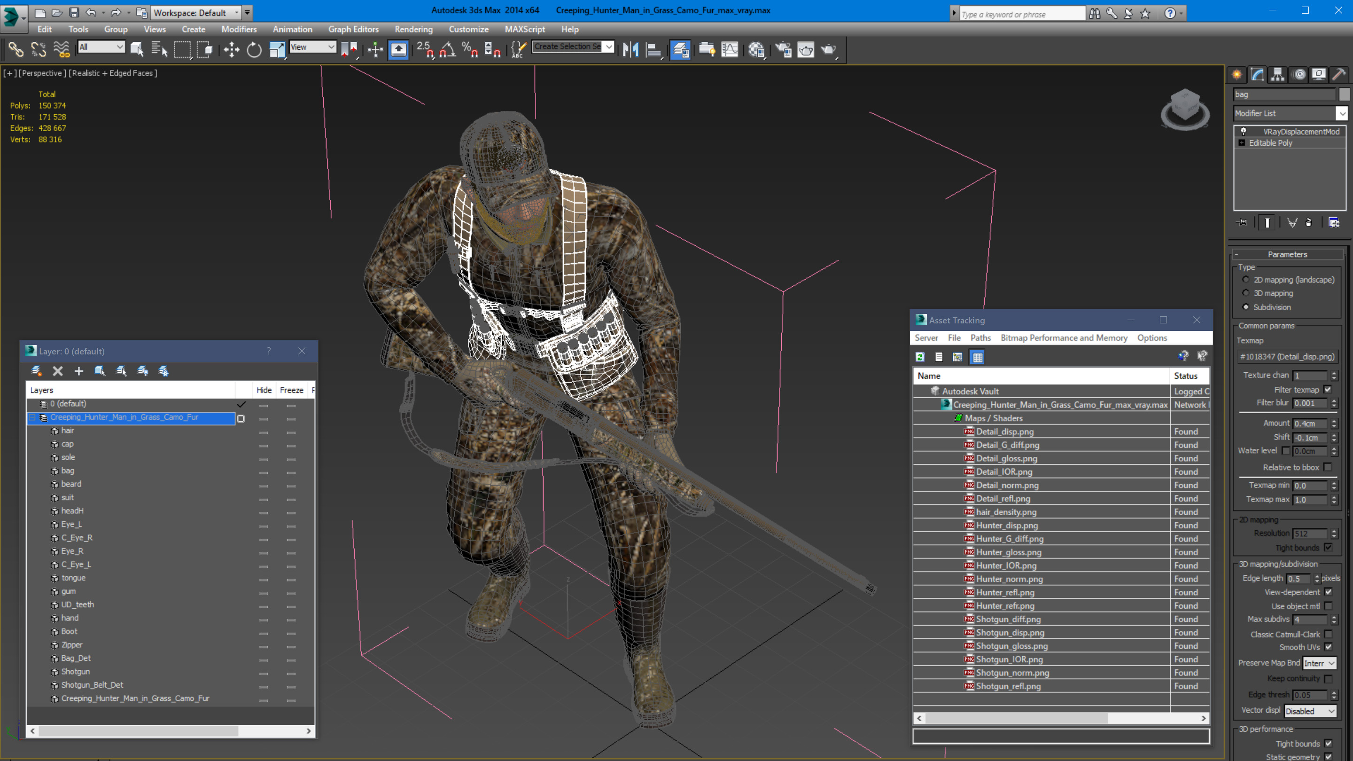Image resolution: width=1353 pixels, height=761 pixels.
Task: Open the selection filter All dropdown
Action: 101,47
